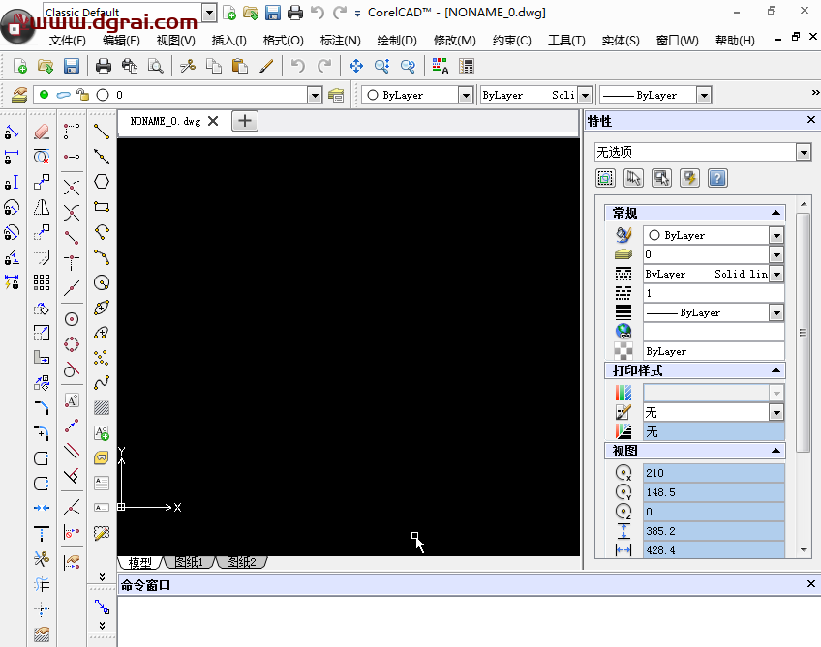The height and width of the screenshot is (647, 821).
Task: Click the Quick Select icon in Properties
Action: pos(605,178)
